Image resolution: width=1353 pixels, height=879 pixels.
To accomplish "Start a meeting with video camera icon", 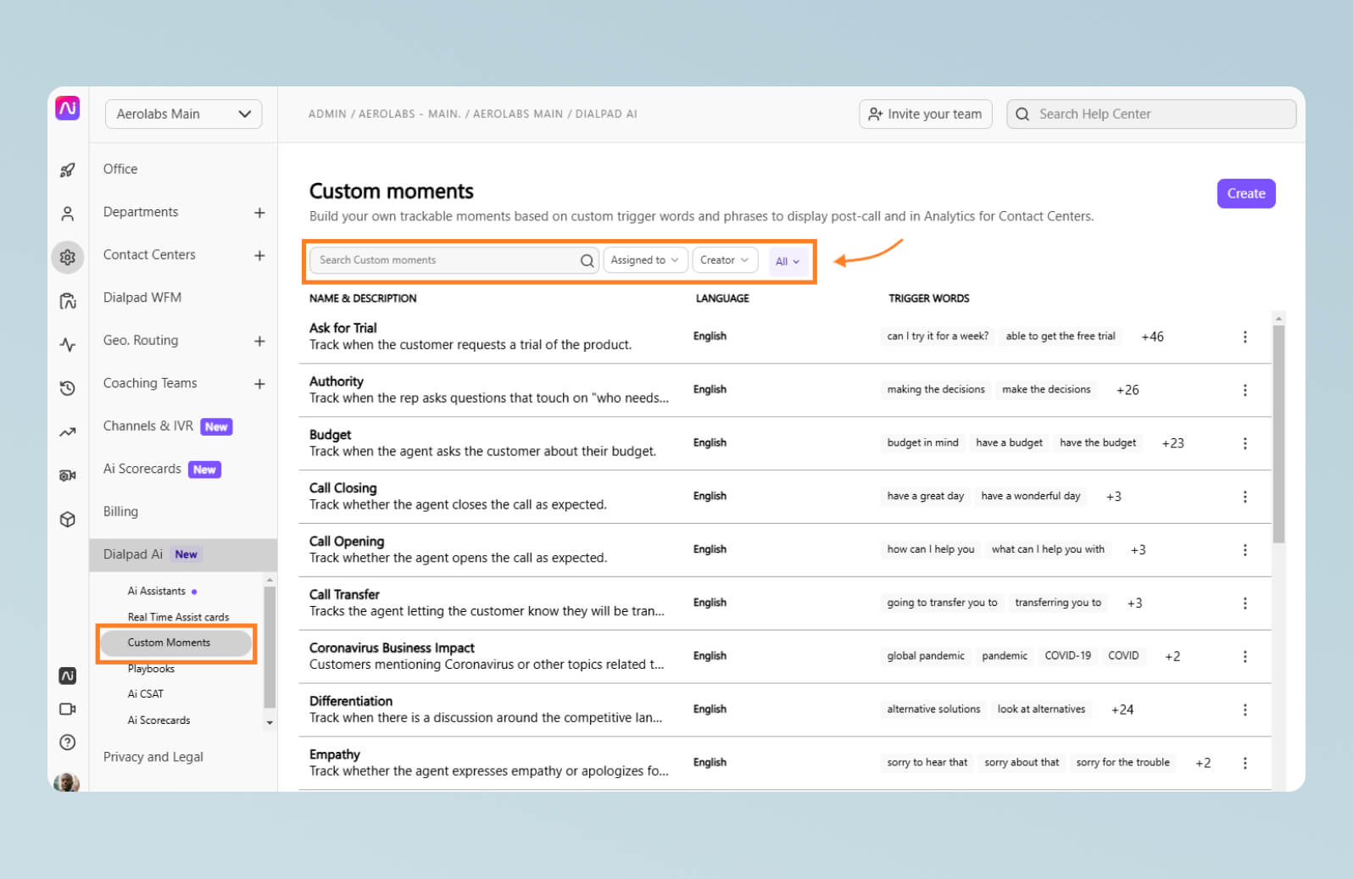I will click(68, 709).
